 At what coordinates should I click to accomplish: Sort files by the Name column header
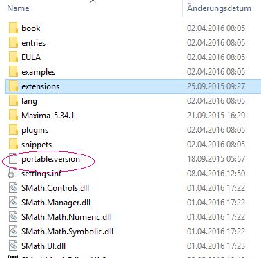[18, 8]
